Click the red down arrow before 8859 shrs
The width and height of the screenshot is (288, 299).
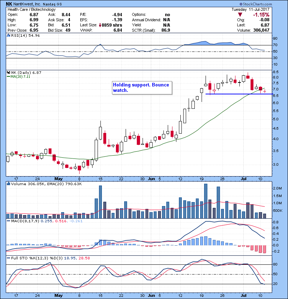(100, 25)
